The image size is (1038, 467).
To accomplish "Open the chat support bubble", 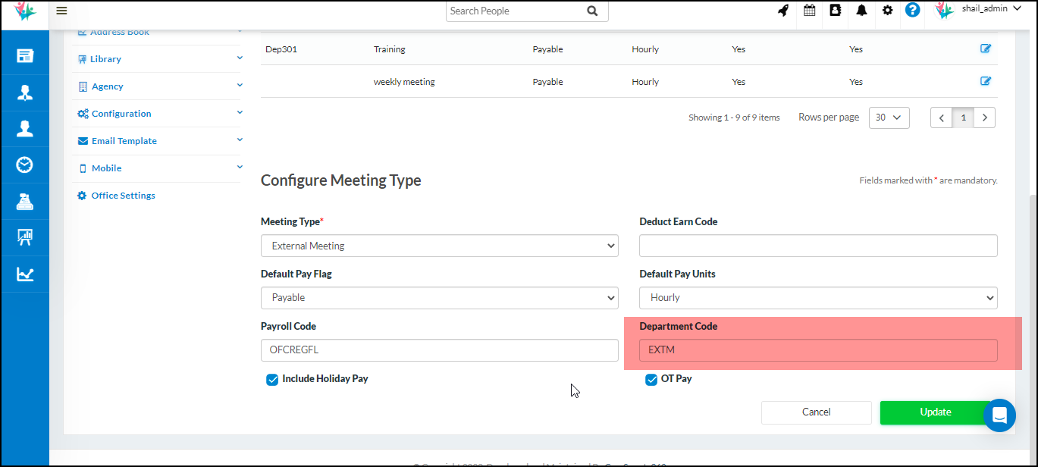I will [999, 415].
